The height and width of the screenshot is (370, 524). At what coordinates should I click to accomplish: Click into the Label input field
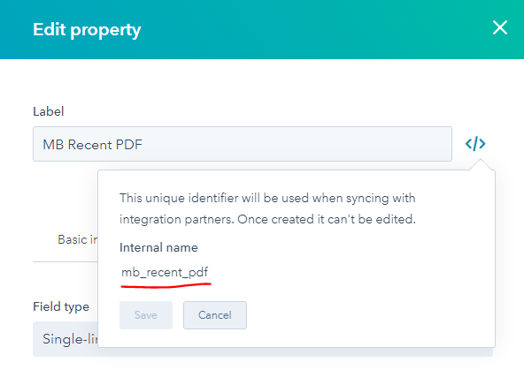tap(243, 144)
